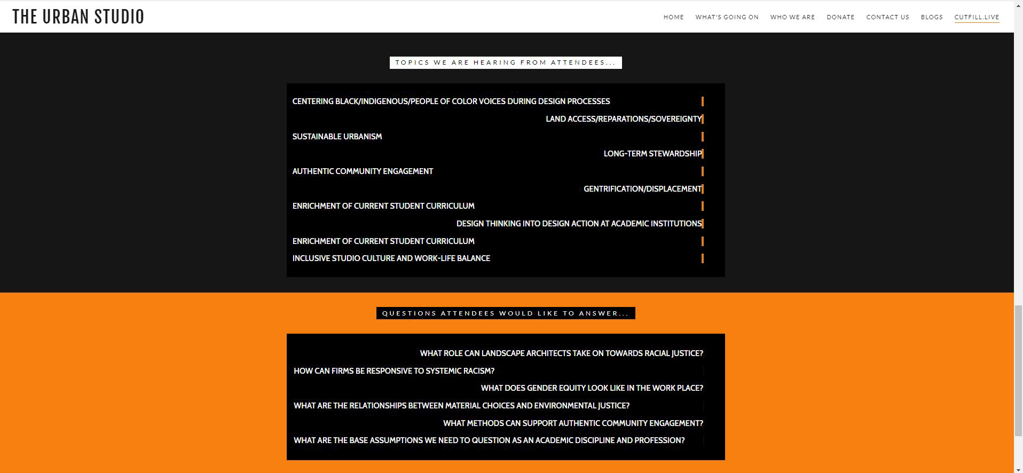This screenshot has height=473, width=1023.
Task: Select question about firms and systemic racism
Action: click(x=394, y=371)
